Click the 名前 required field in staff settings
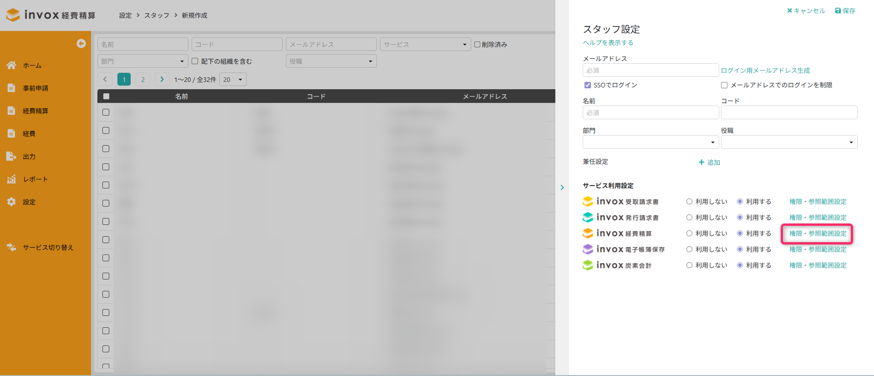The height and width of the screenshot is (376, 874). coord(650,112)
